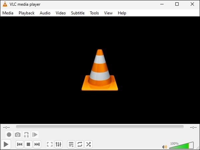This screenshot has height=150, width=200.
Task: Open the Media menu
Action: tap(8, 13)
